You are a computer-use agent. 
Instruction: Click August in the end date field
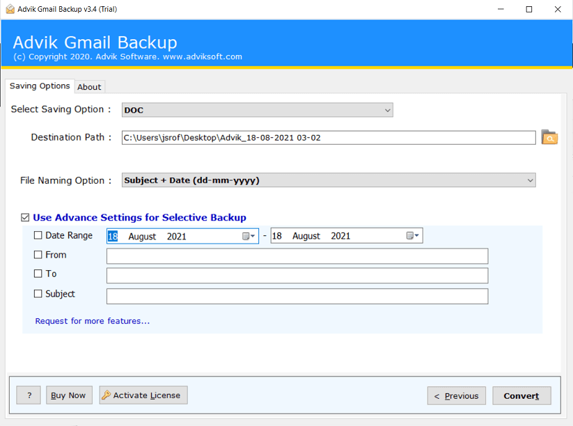[306, 236]
